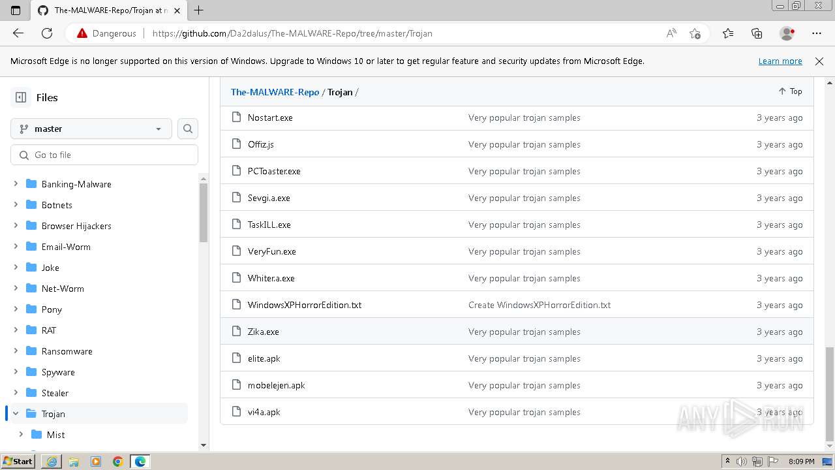835x470 pixels.
Task: Click the page vertical scrollbar thumb
Action: (x=830, y=394)
